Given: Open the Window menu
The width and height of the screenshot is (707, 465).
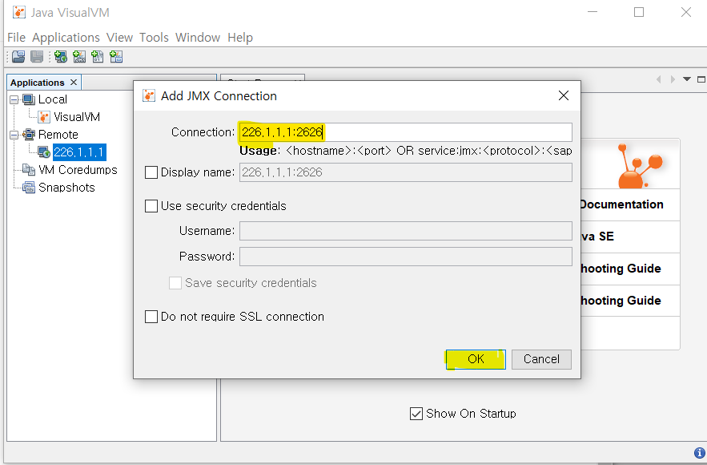Looking at the screenshot, I should [x=198, y=38].
